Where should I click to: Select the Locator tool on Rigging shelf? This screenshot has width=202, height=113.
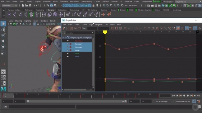coord(9,15)
